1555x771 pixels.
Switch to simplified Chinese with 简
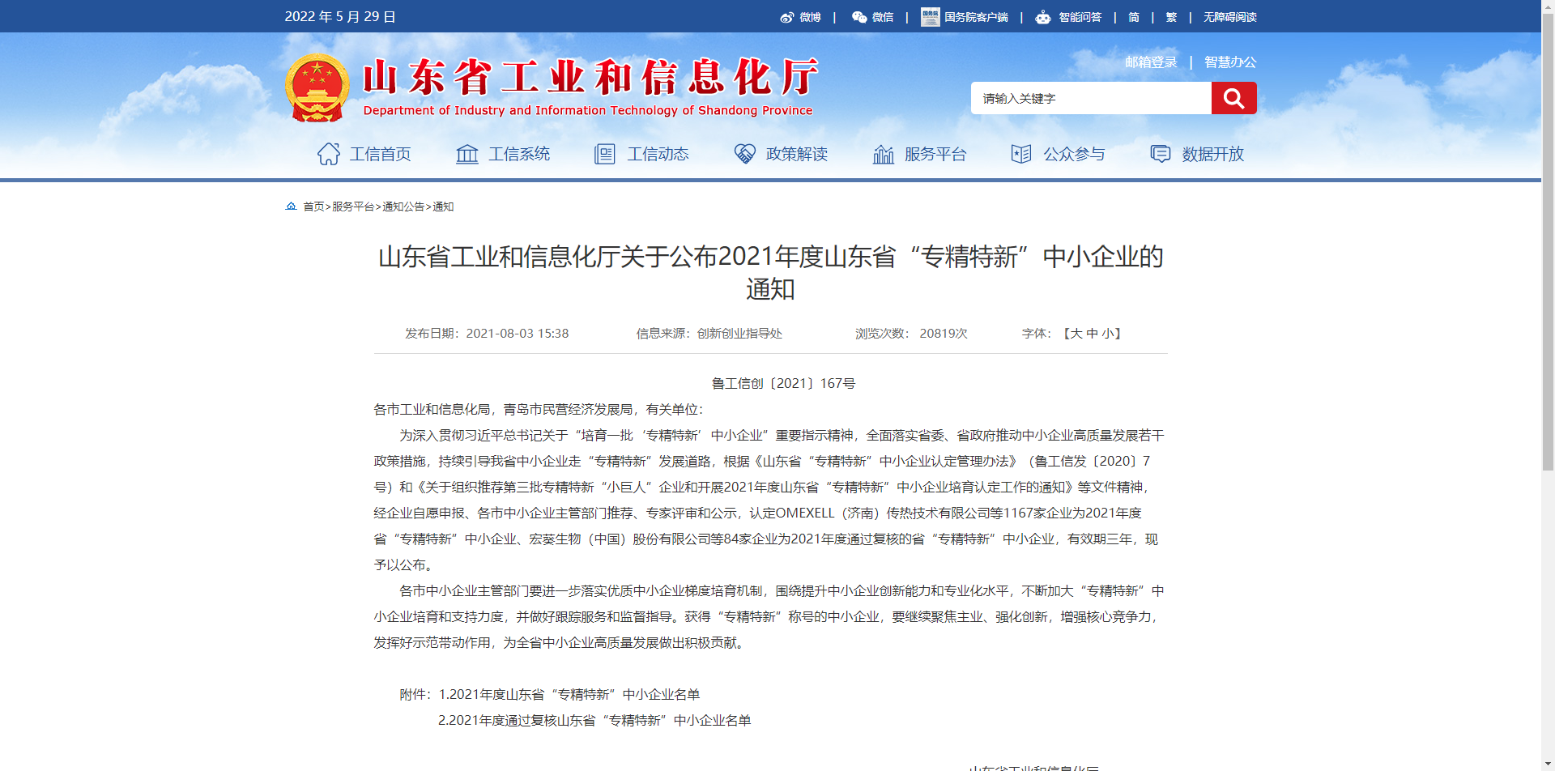(x=1133, y=17)
